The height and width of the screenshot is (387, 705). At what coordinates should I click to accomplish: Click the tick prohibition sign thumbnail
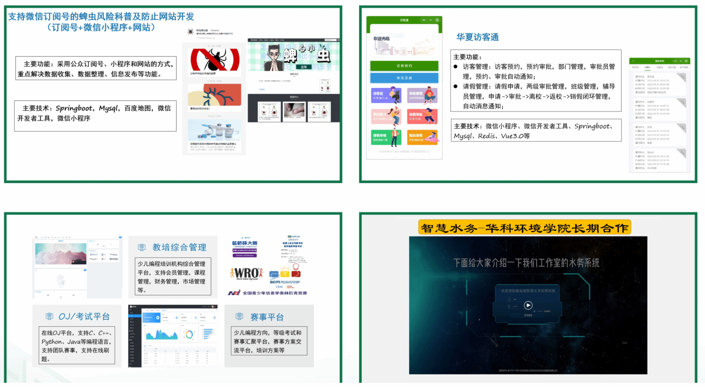[215, 60]
